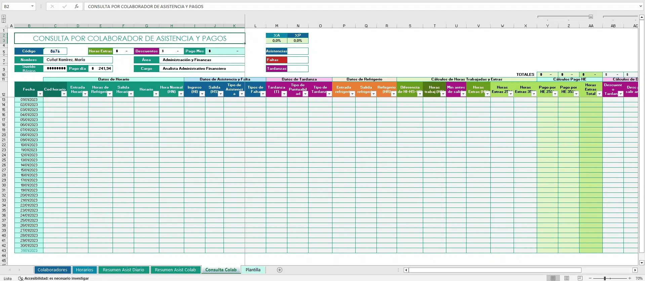Open Page Break Preview view

[580, 278]
